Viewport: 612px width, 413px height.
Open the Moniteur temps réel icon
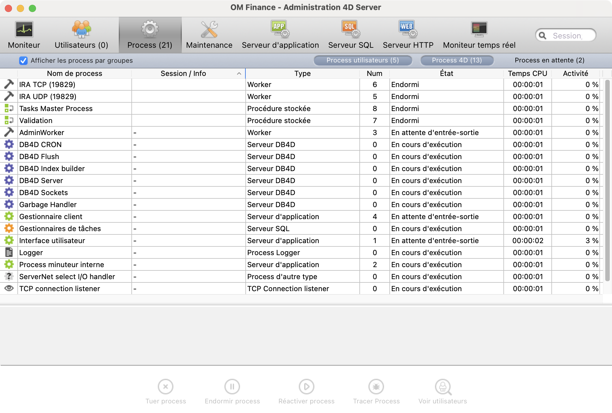tap(479, 29)
